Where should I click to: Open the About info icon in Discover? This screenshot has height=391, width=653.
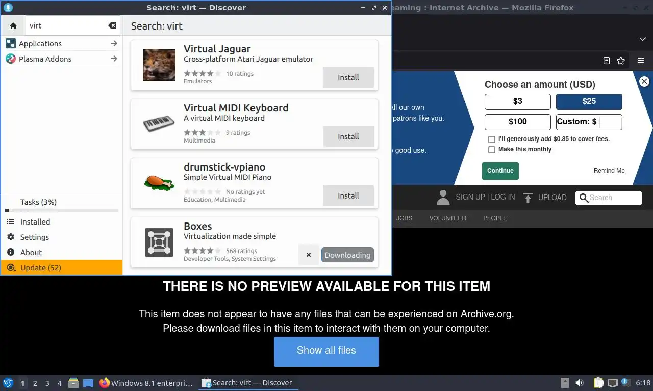pyautogui.click(x=11, y=253)
